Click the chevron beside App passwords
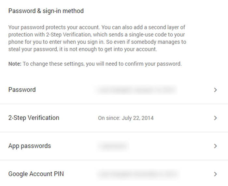This screenshot has width=228, height=186. [215, 146]
